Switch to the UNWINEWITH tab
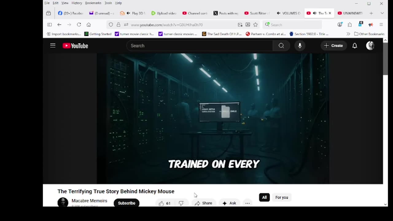This screenshot has height=221, width=393. tap(350, 13)
